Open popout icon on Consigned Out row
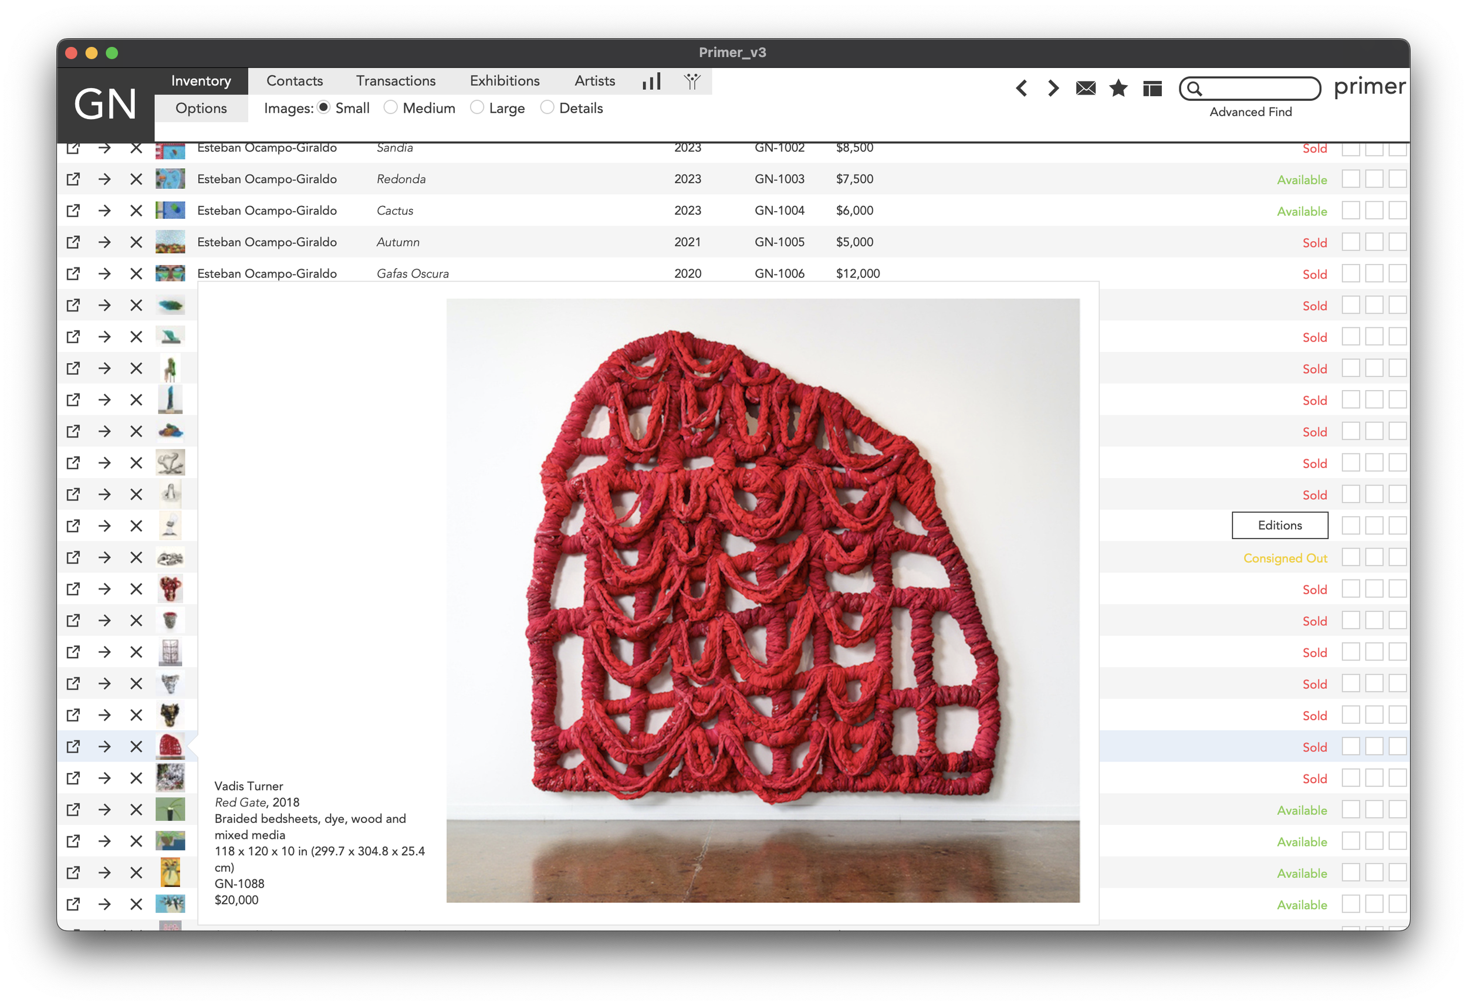 click(73, 558)
